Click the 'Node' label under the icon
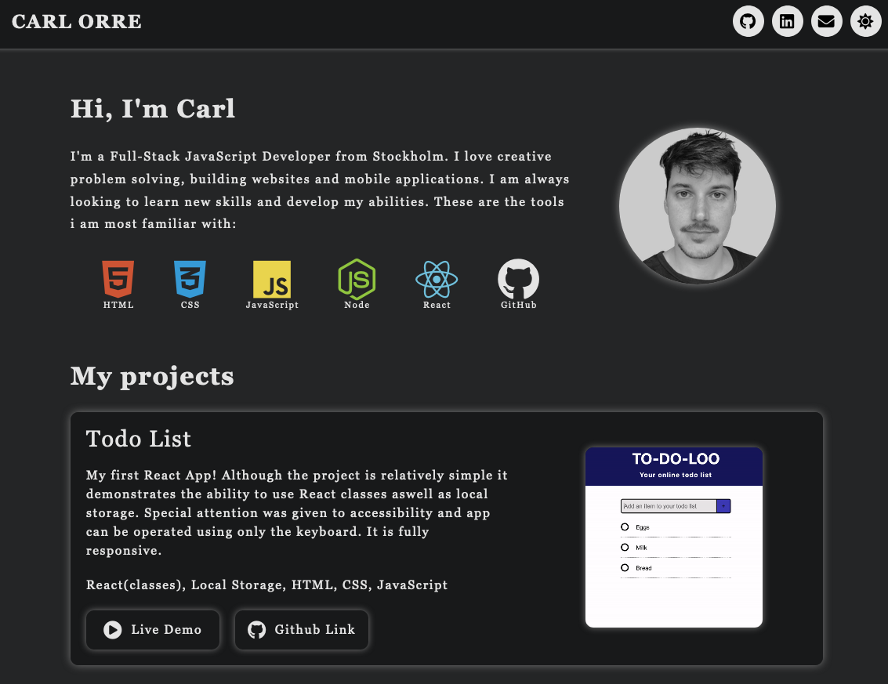888x684 pixels. tap(357, 305)
